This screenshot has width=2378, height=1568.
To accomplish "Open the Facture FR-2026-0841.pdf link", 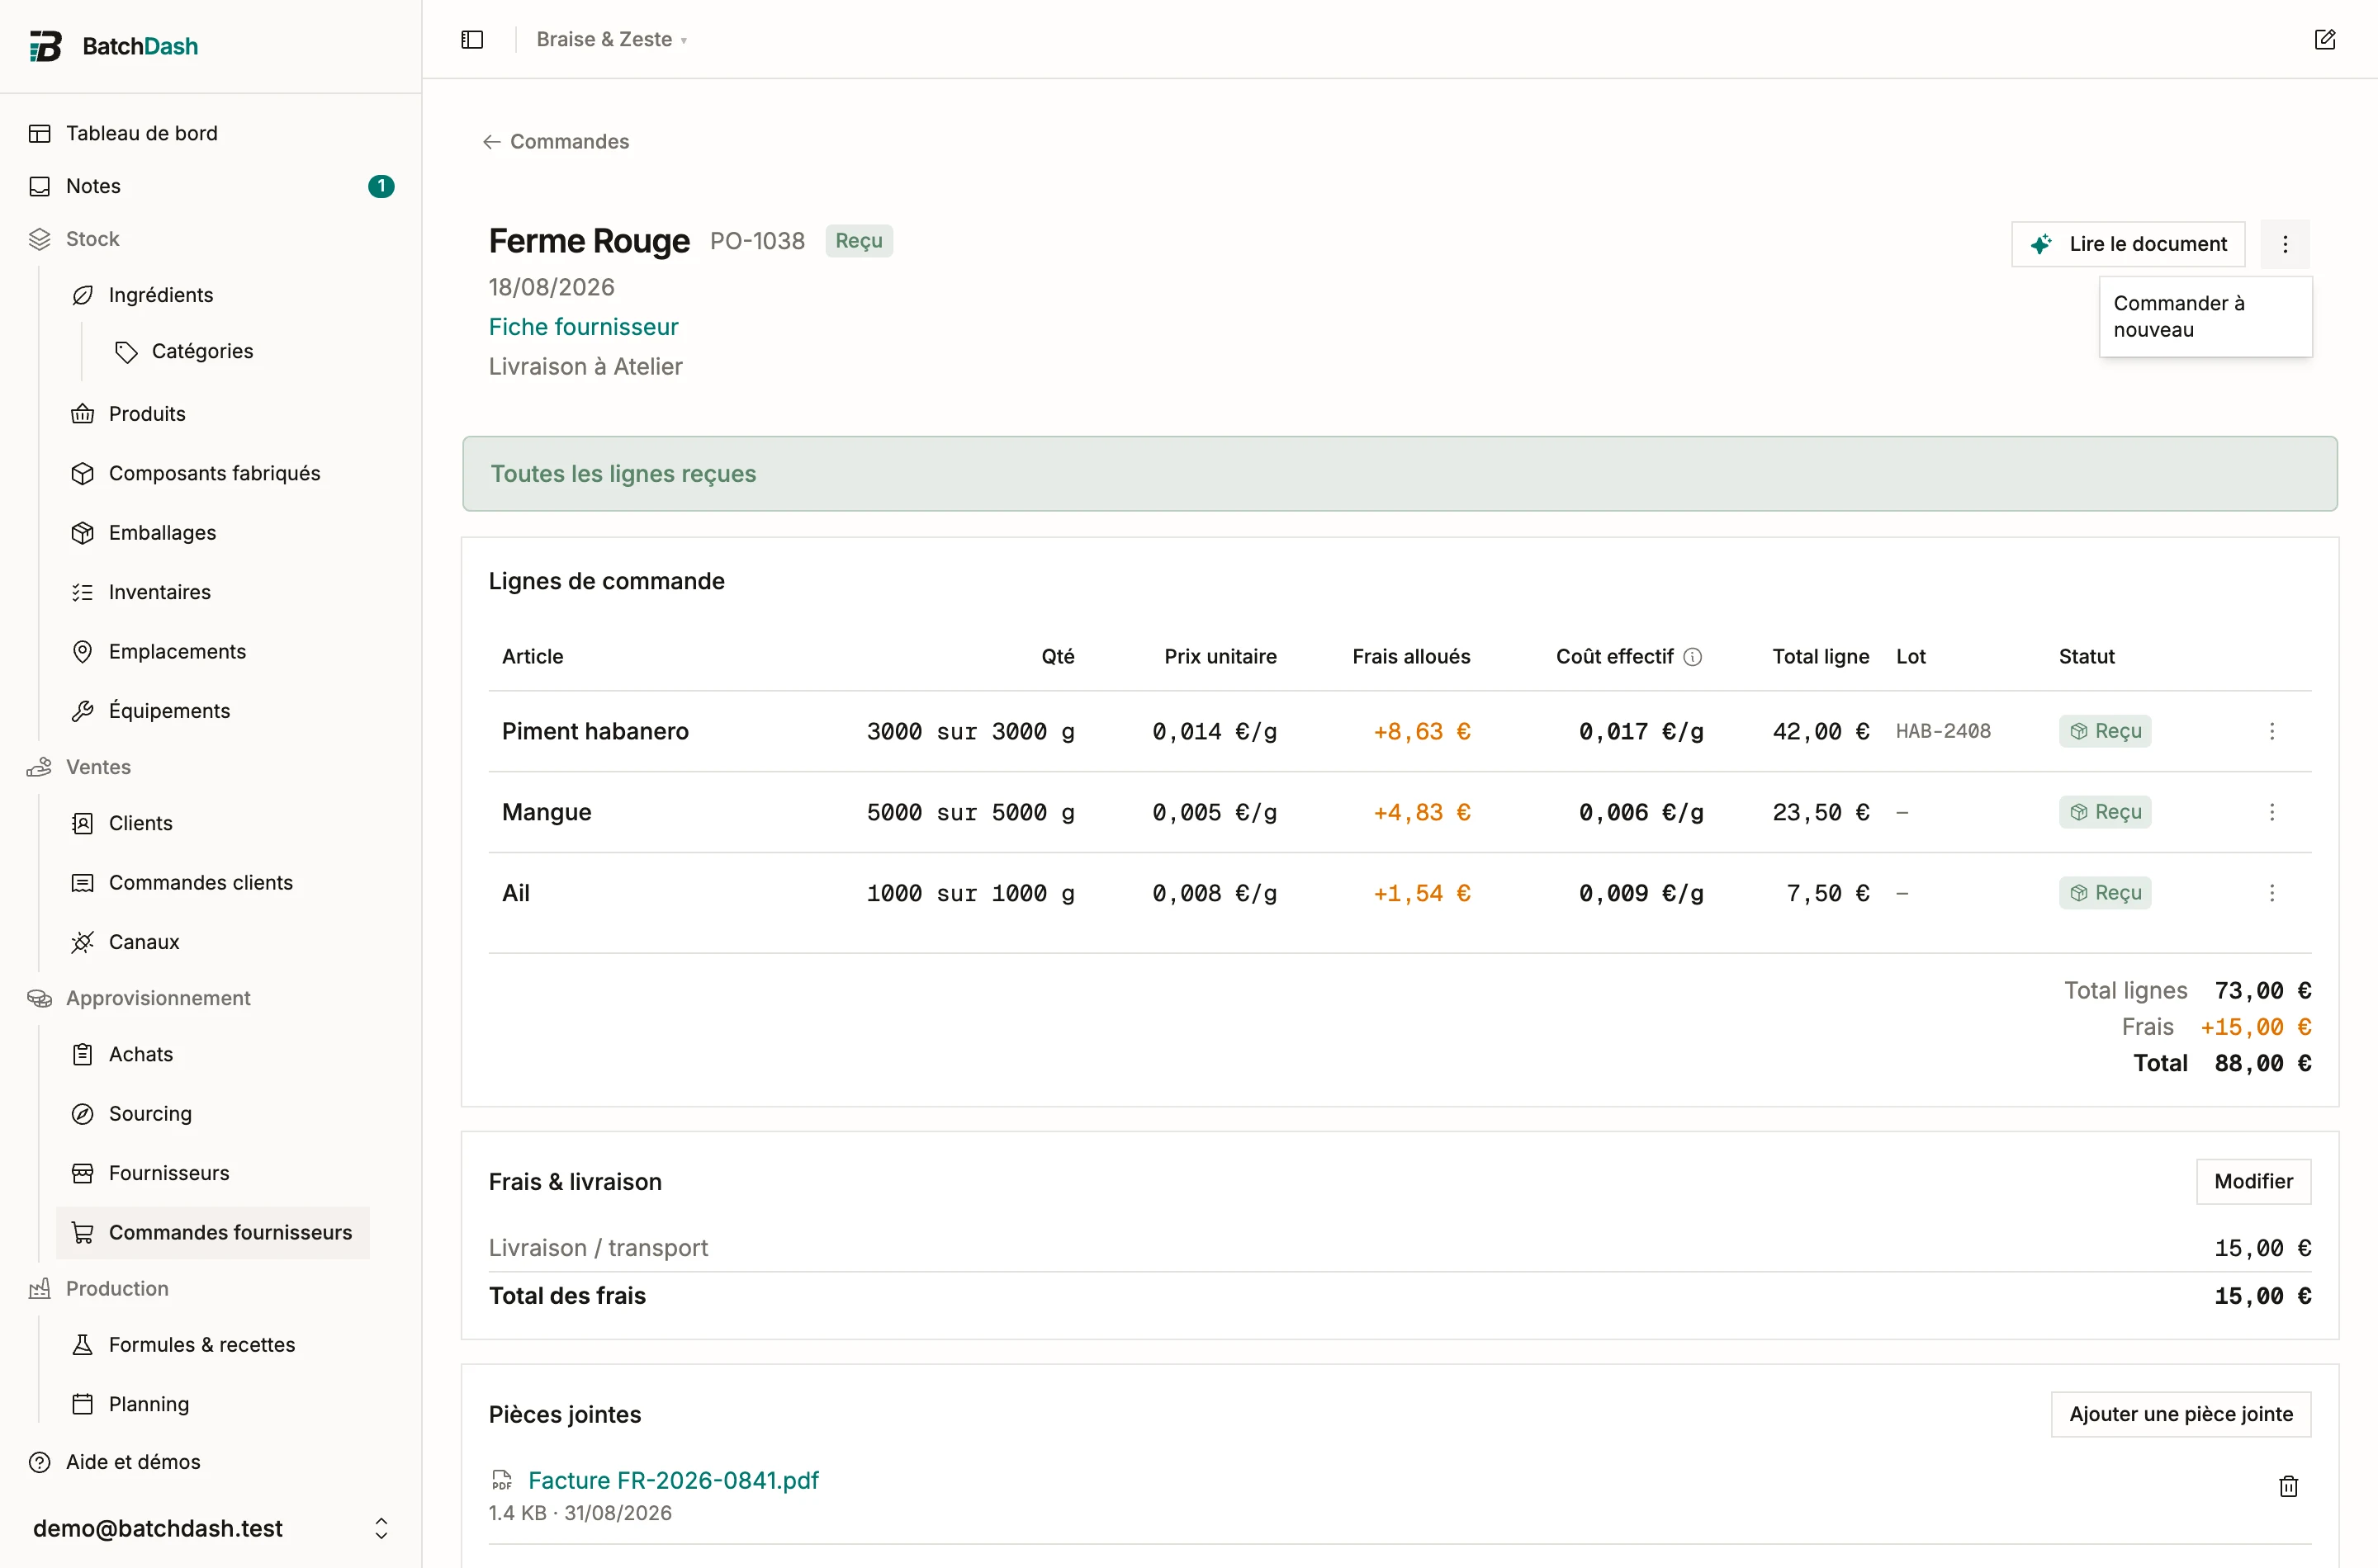I will [673, 1480].
